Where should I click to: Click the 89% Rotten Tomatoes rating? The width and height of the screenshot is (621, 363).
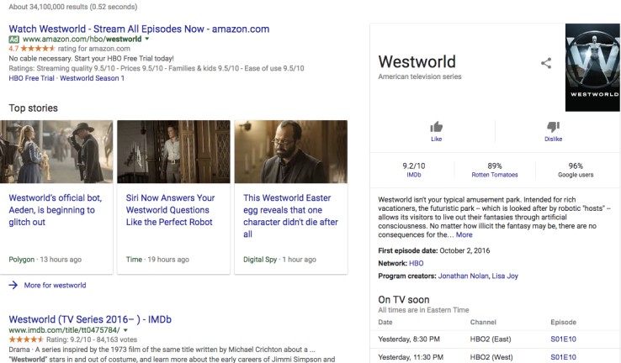tap(494, 171)
